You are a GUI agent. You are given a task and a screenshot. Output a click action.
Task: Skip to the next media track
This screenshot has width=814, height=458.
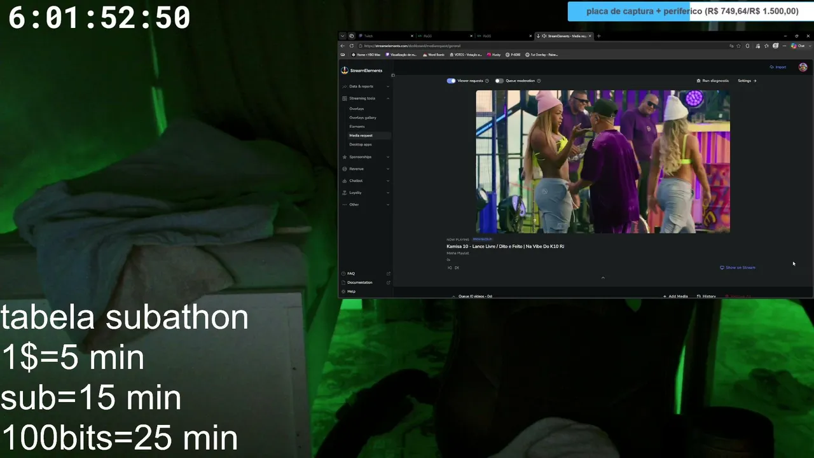[x=457, y=268]
